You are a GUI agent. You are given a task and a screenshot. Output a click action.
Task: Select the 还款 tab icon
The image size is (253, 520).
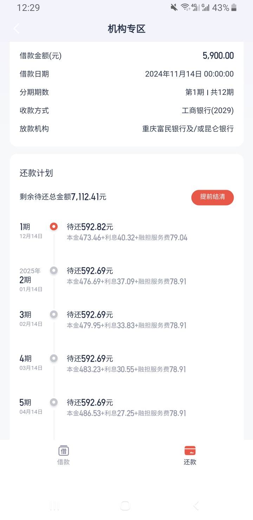click(x=190, y=450)
